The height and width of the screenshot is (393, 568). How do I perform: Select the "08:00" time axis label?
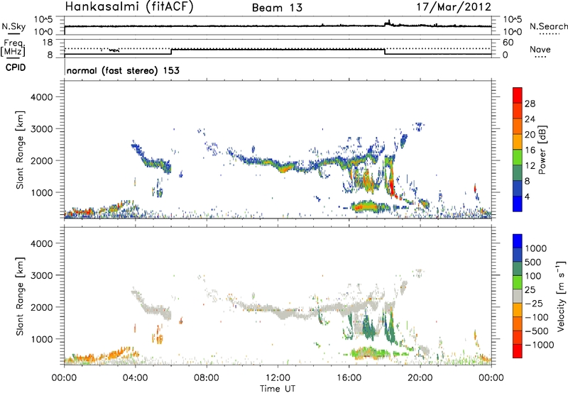coord(207,378)
